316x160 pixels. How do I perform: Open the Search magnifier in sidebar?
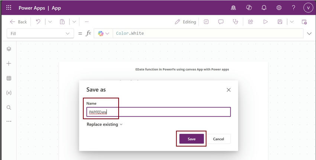(x=9, y=108)
